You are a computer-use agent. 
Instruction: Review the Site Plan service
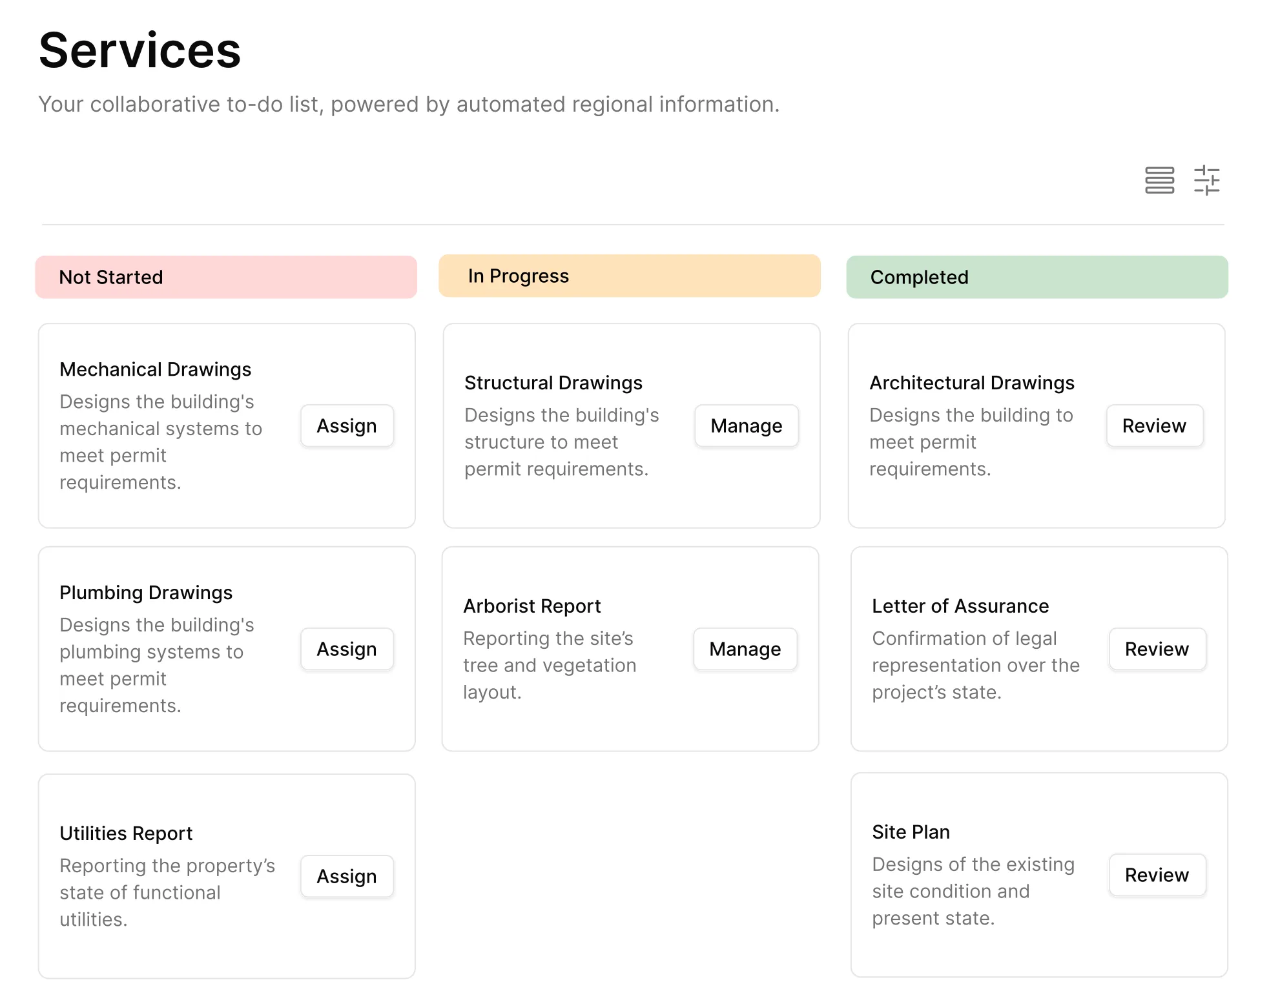(1157, 875)
